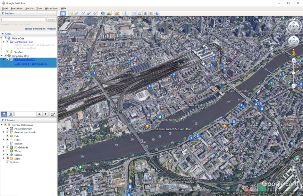
Task: Uncheck the Grenzen und Labels checkbox
Action: point(8,132)
